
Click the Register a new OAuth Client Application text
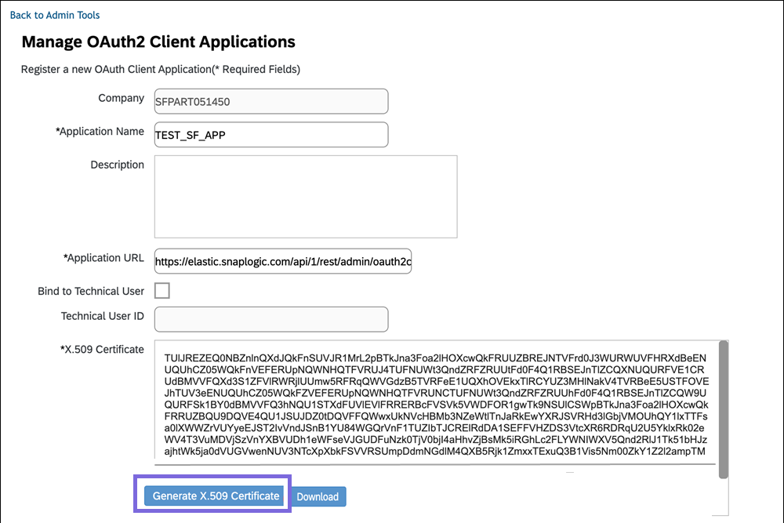coord(161,69)
